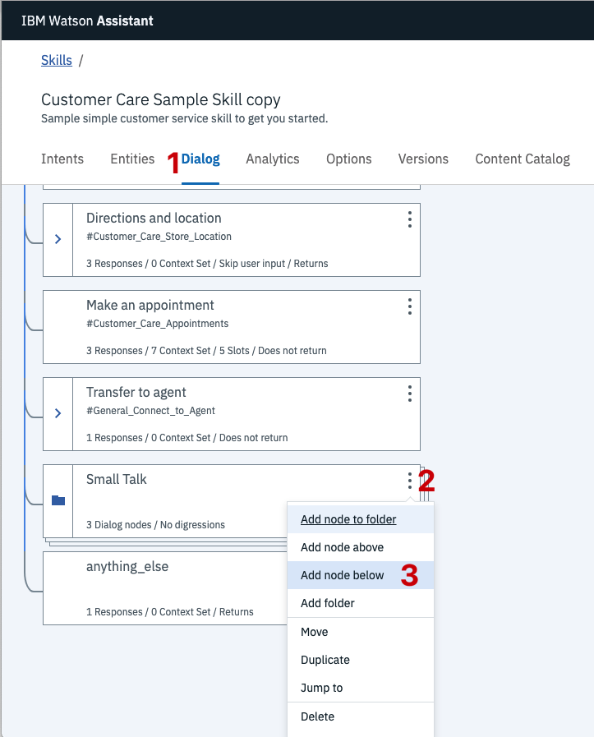Click the IBM Watson Assistant header title
Image resolution: width=594 pixels, height=737 pixels.
pos(87,21)
